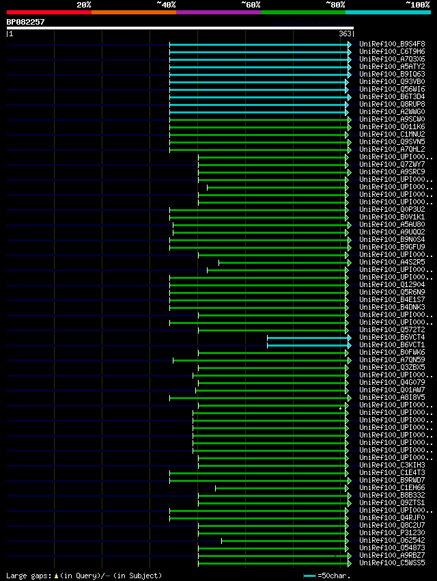Open hit UniRef100_B9S4F8
This screenshot has height=581, width=437.
tap(392, 44)
